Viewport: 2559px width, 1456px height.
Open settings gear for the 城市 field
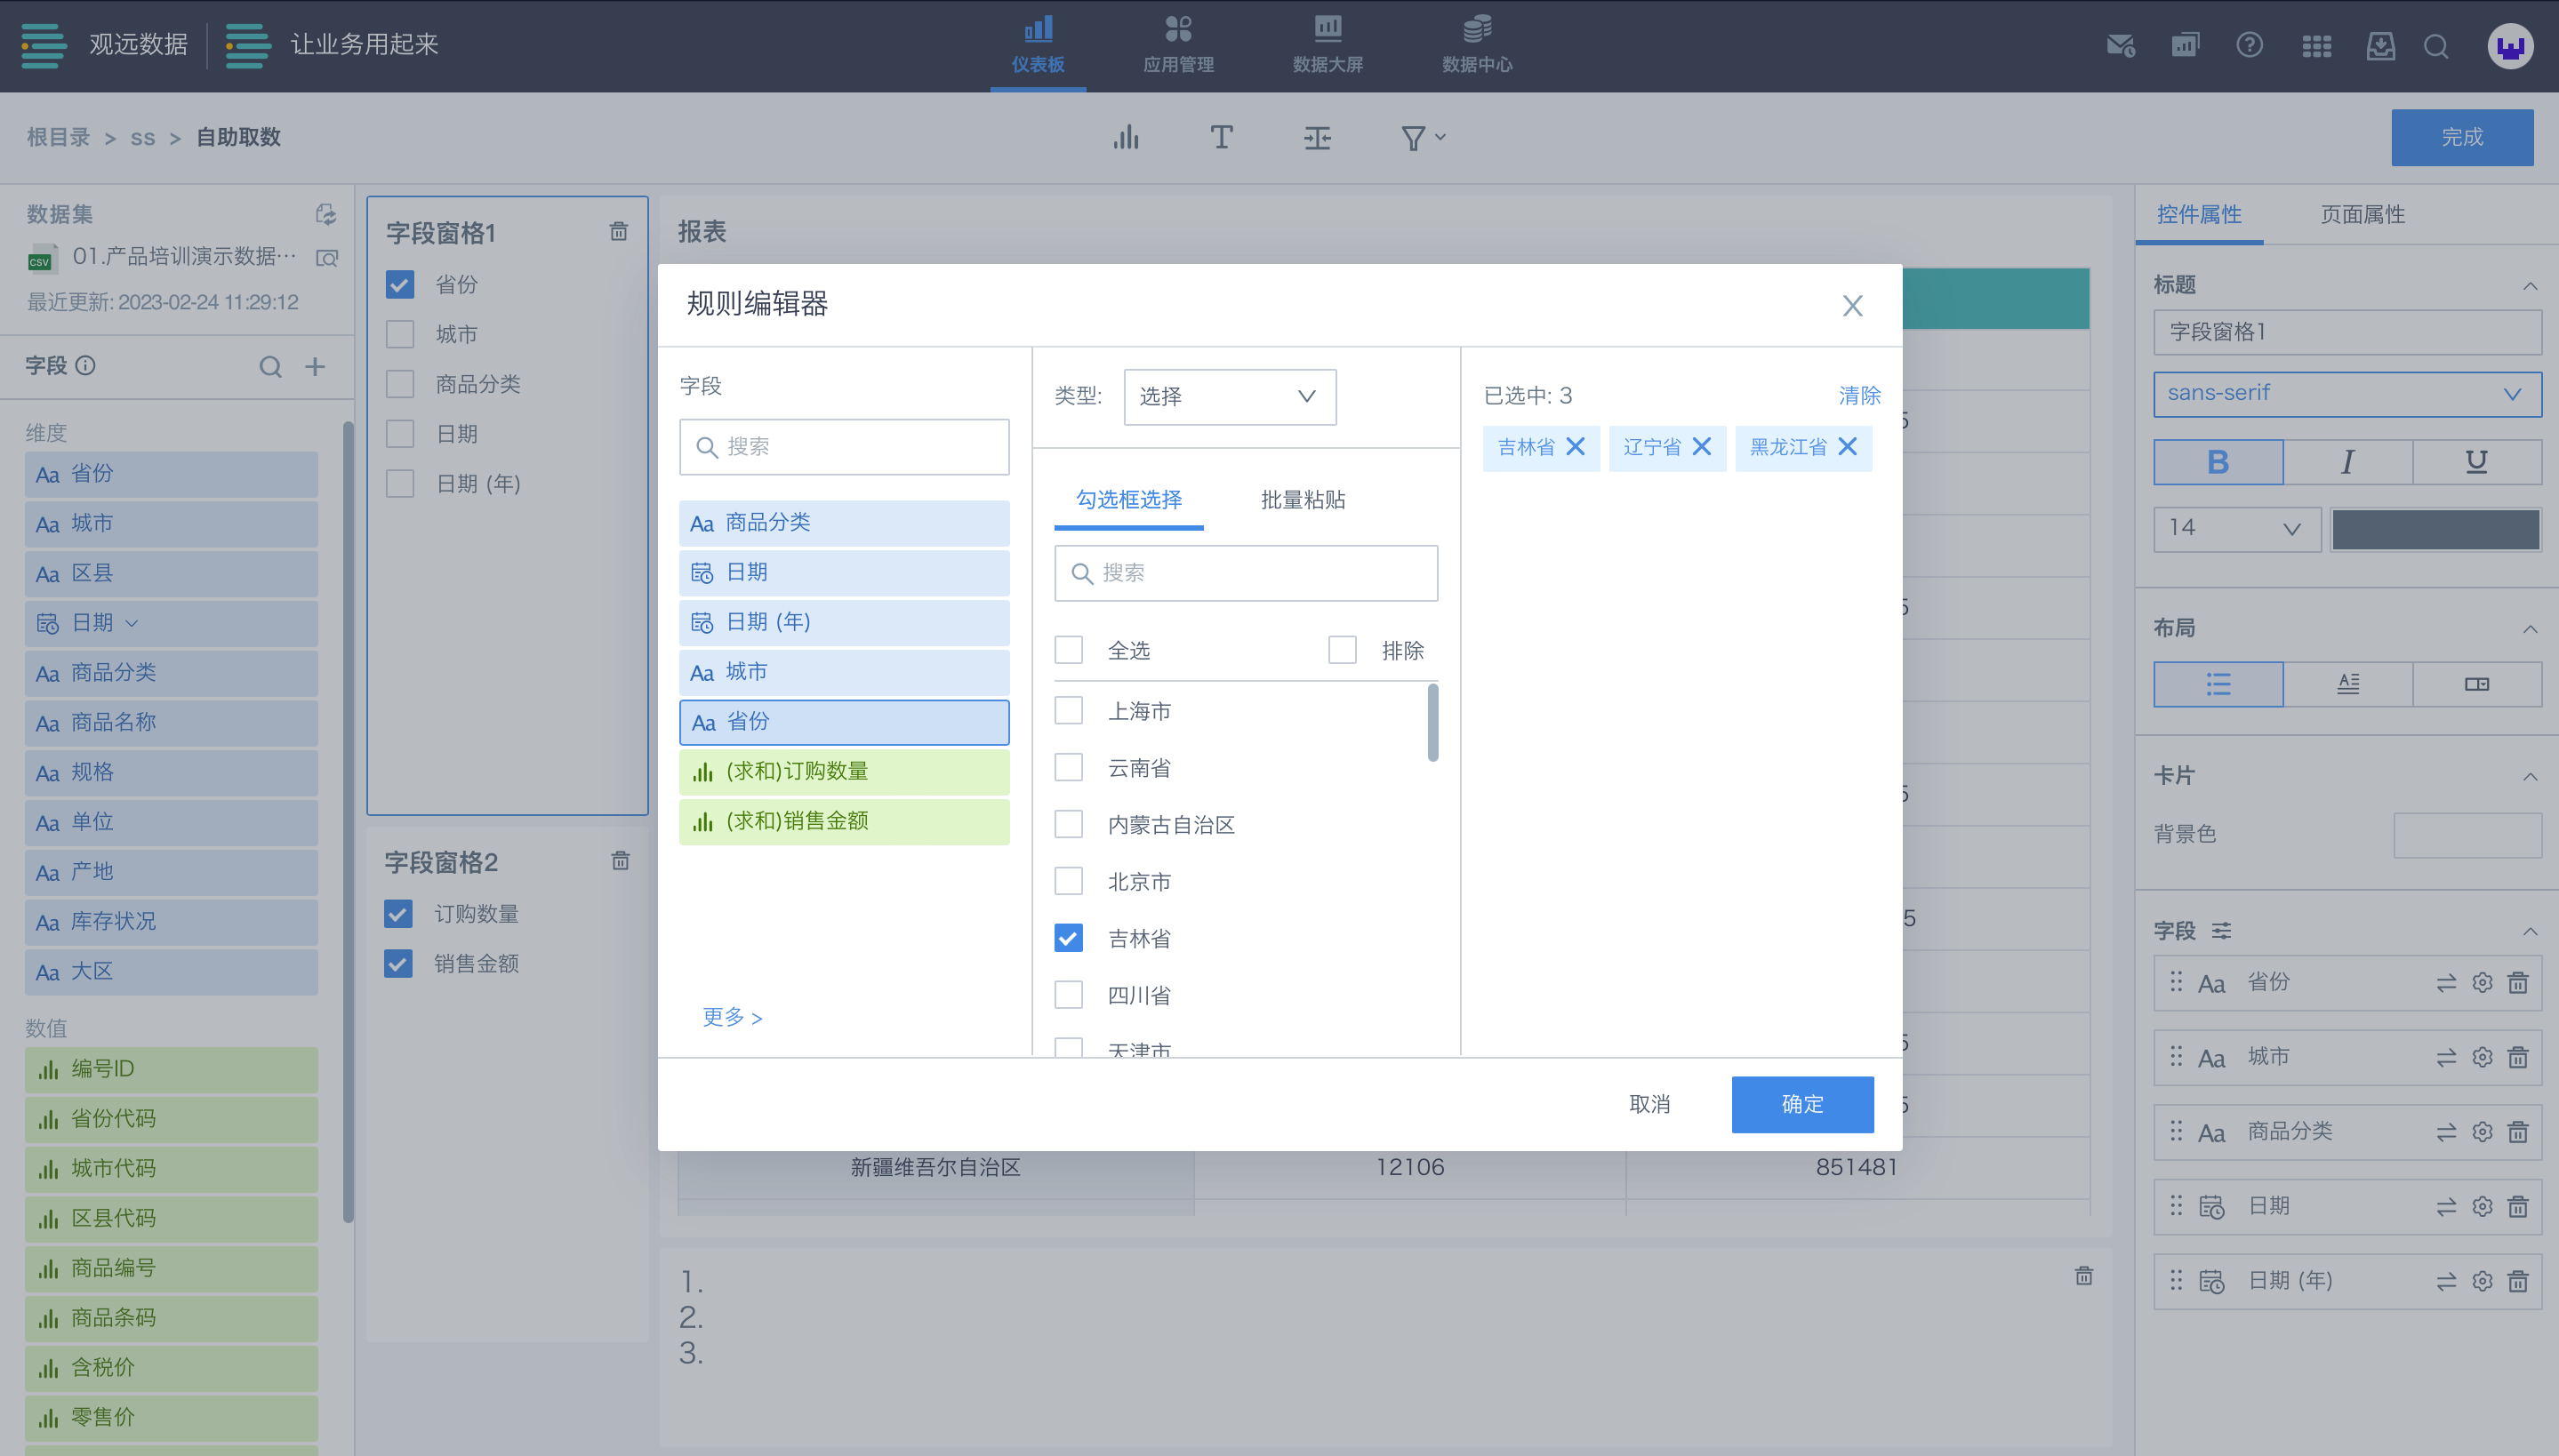click(2482, 1057)
